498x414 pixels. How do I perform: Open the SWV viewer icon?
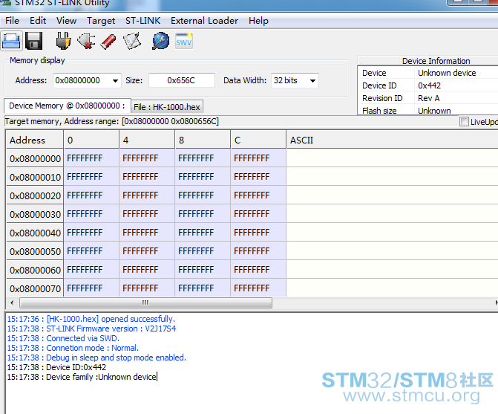pos(184,41)
